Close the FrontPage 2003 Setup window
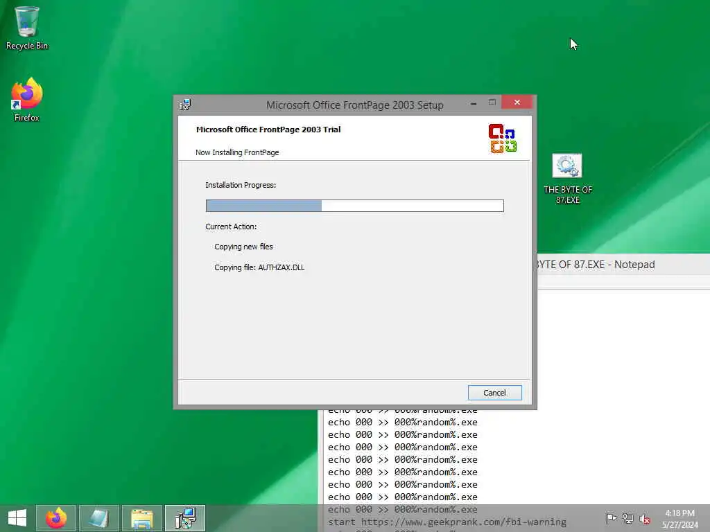The width and height of the screenshot is (710, 532). tap(517, 103)
